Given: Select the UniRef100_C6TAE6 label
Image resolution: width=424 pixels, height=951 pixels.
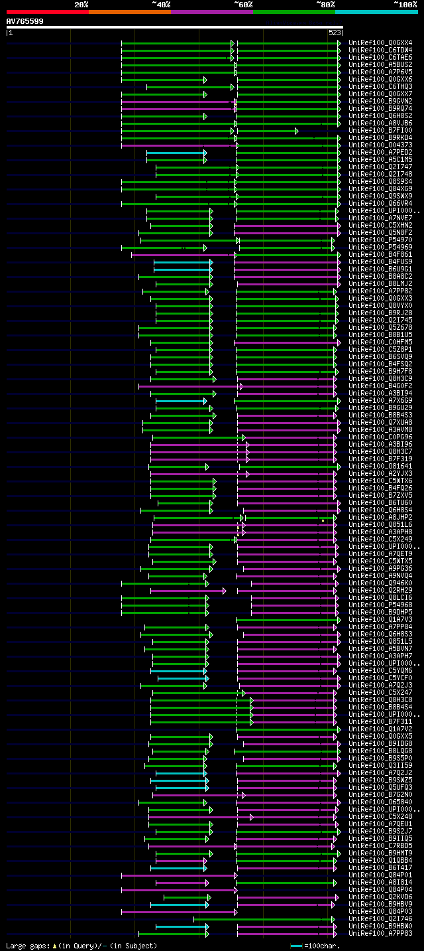Looking at the screenshot, I should point(380,57).
